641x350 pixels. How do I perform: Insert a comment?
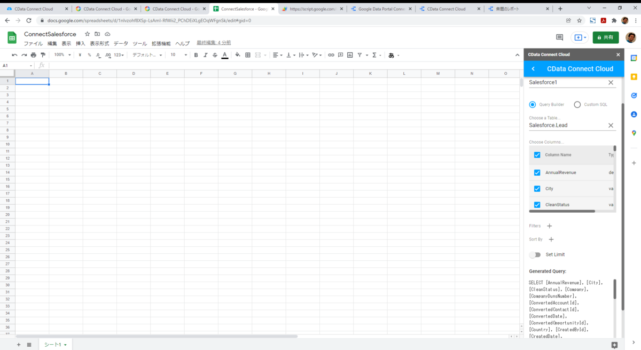click(340, 55)
